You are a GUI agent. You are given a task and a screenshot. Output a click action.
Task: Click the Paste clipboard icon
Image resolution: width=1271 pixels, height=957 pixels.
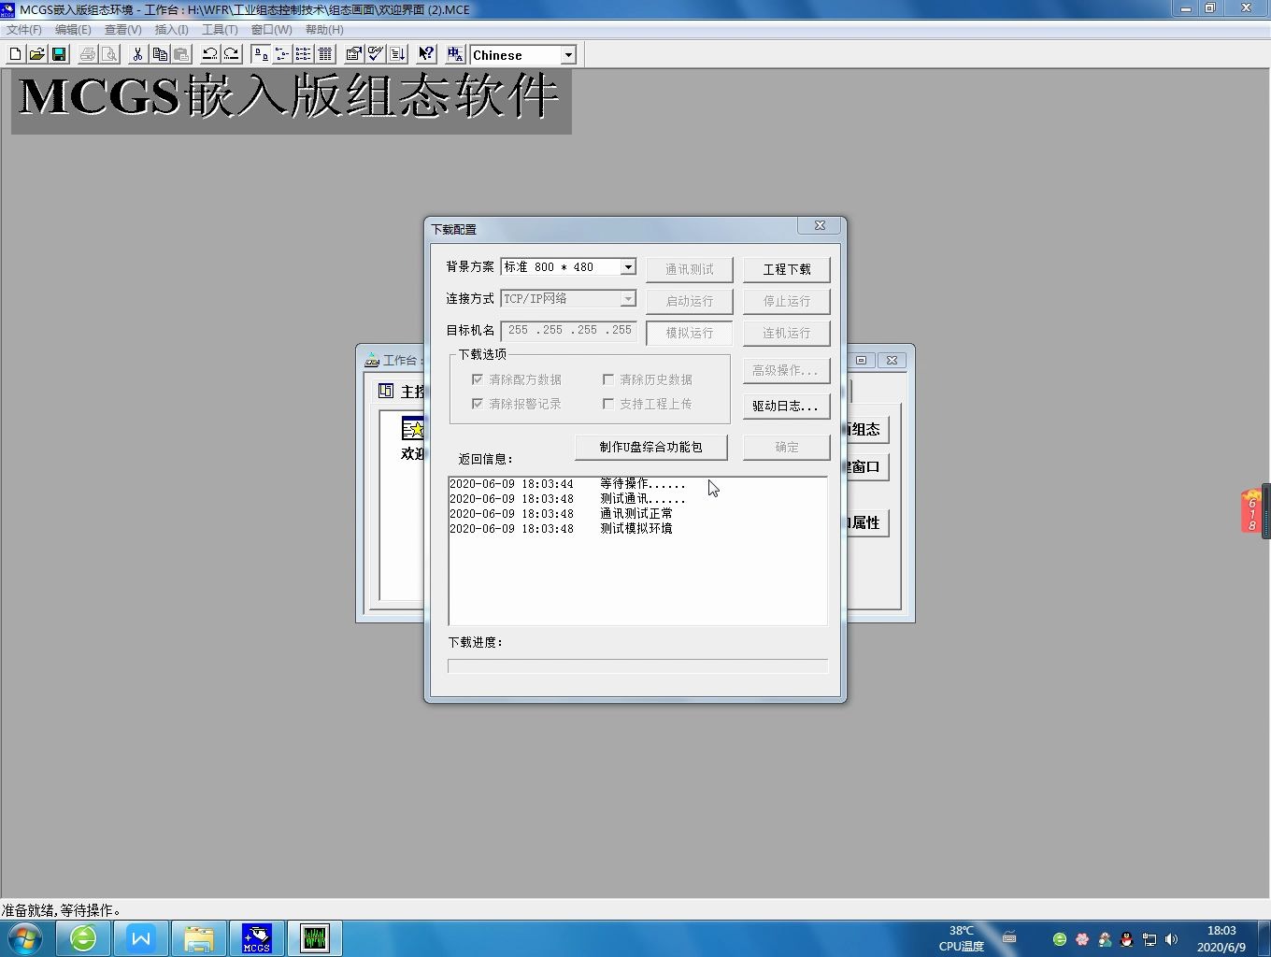click(x=180, y=54)
